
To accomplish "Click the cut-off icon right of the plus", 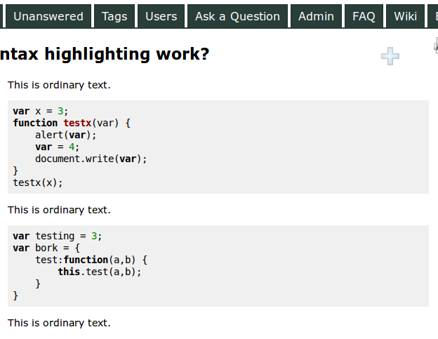I will point(435,47).
